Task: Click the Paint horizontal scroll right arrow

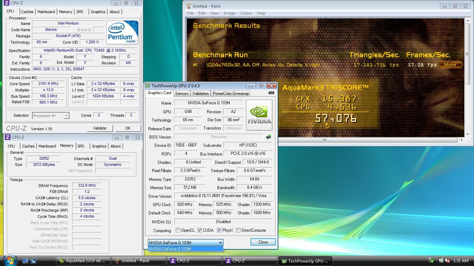Action: coord(462,140)
